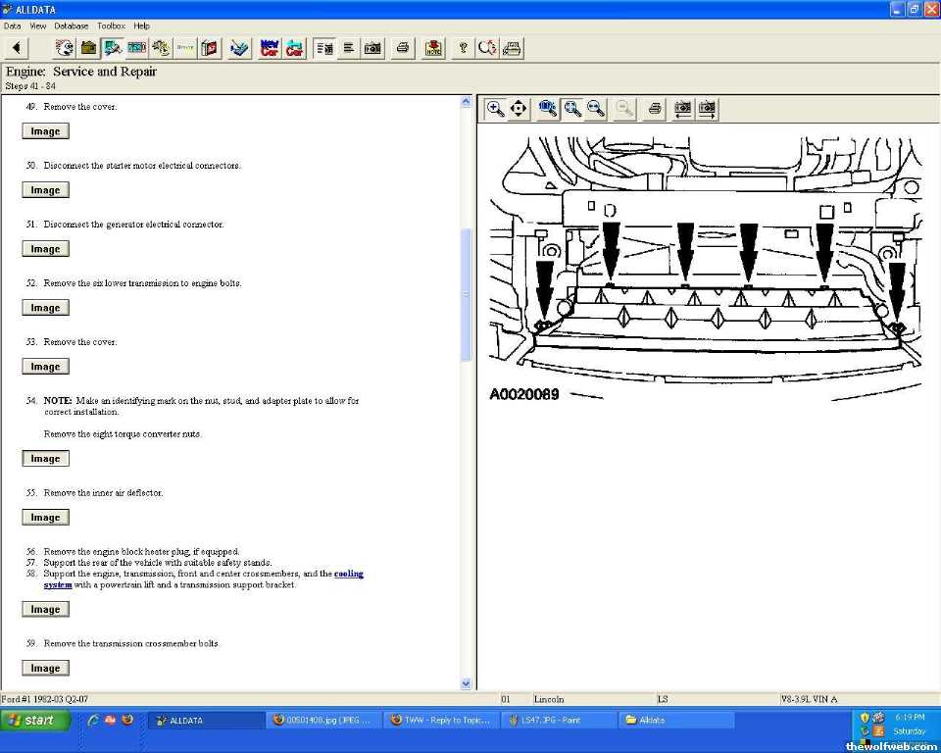Image resolution: width=941 pixels, height=753 pixels.
Task: Activate the four-arrow pan tool
Action: 519,109
